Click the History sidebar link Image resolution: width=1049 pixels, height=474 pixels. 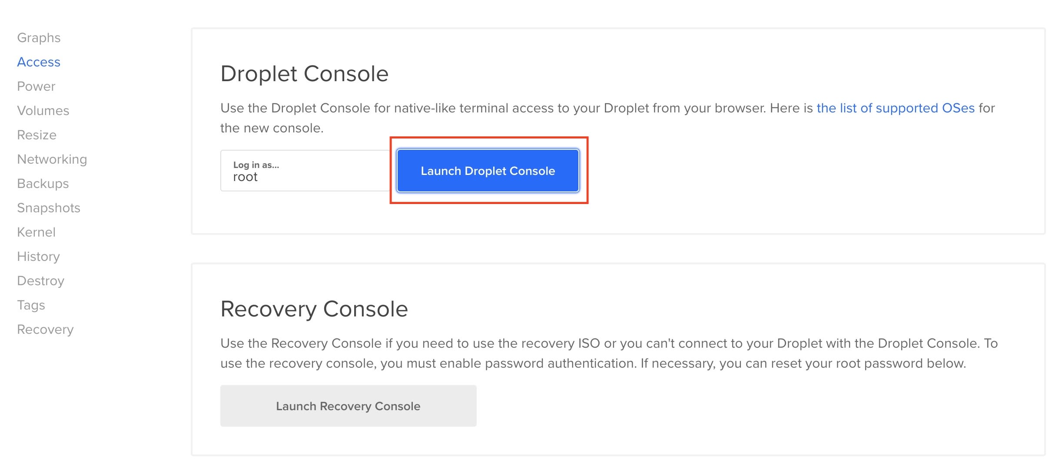(x=38, y=256)
